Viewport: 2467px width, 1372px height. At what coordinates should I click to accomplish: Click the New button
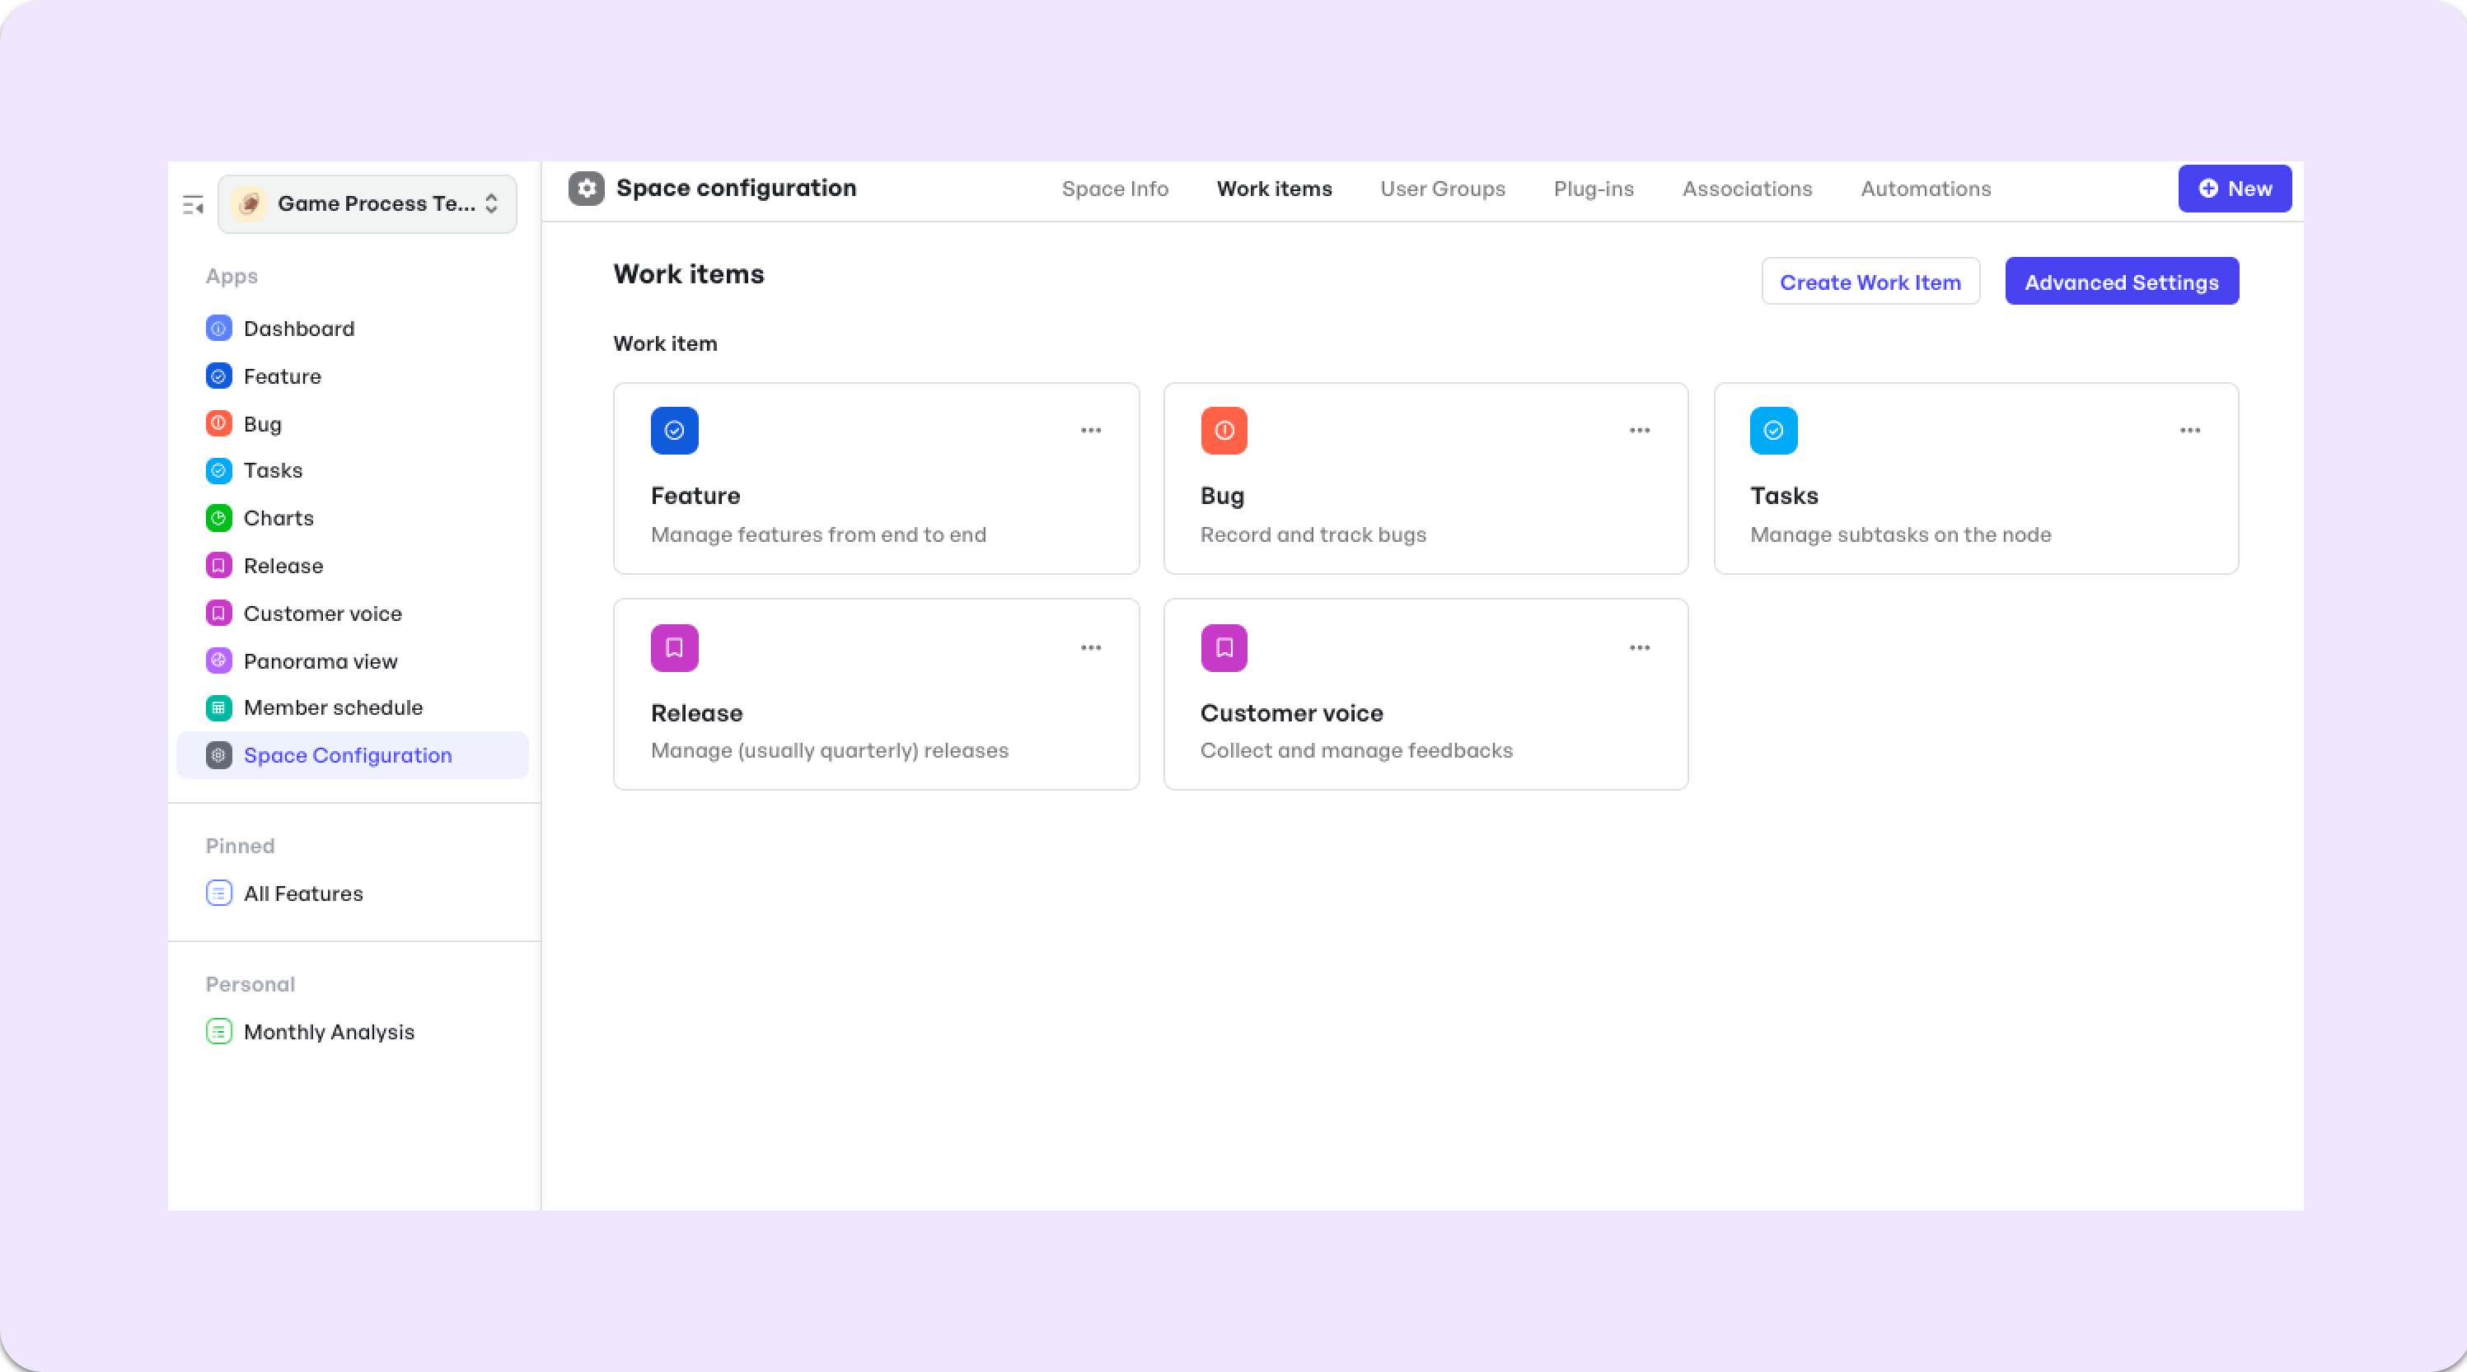click(x=2235, y=189)
